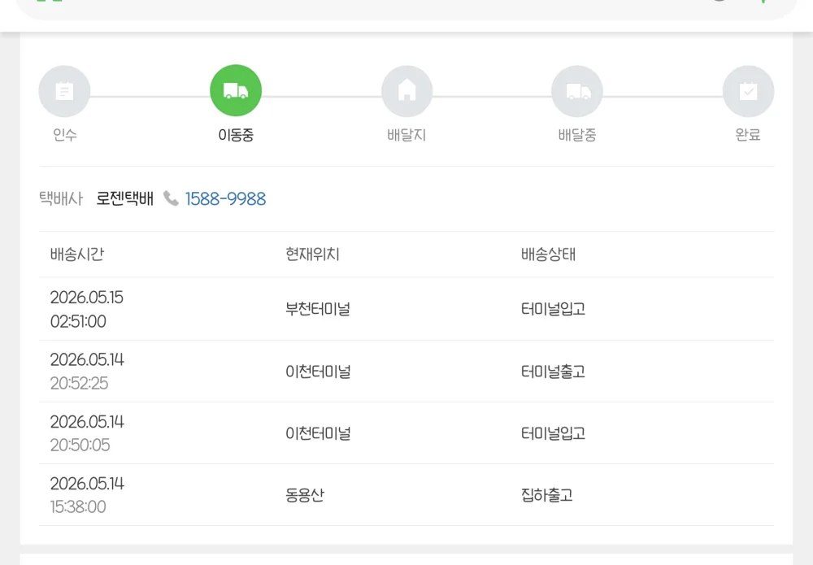Click the 인수 step document icon
Image resolution: width=813 pixels, height=565 pixels.
pyautogui.click(x=64, y=91)
